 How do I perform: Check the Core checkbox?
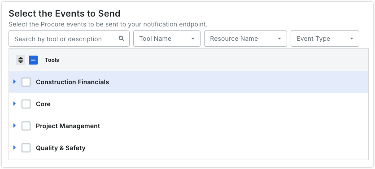26,104
